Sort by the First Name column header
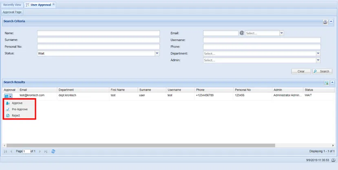This screenshot has width=338, height=170. point(123,90)
